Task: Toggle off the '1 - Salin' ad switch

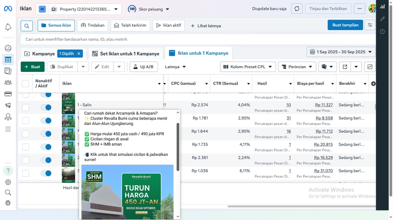Action: (x=46, y=107)
